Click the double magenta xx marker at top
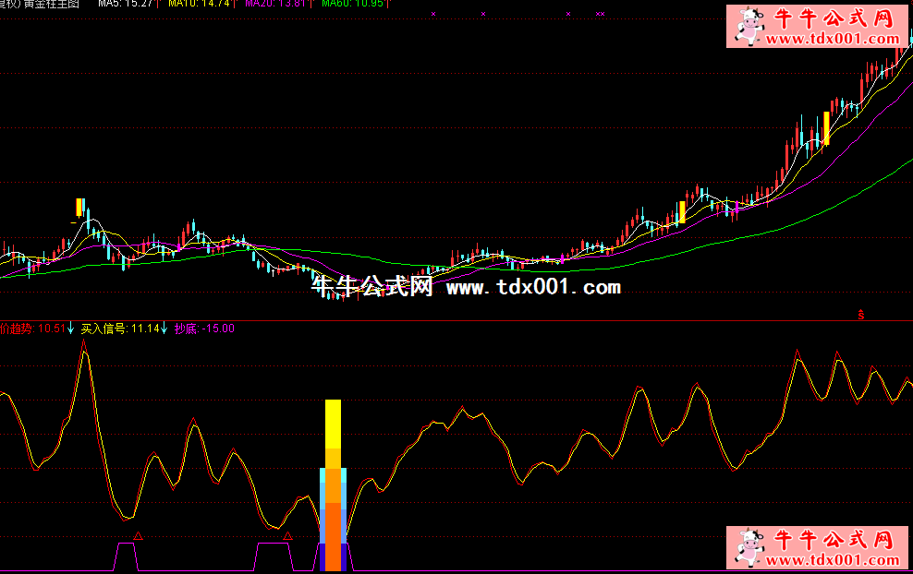This screenshot has width=913, height=574. (x=600, y=14)
